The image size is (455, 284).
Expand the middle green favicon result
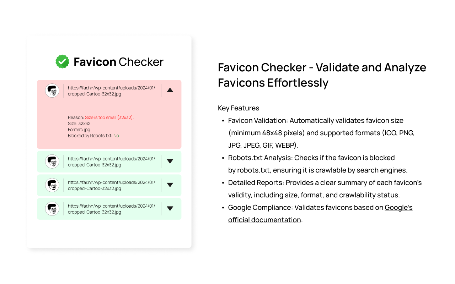170,185
